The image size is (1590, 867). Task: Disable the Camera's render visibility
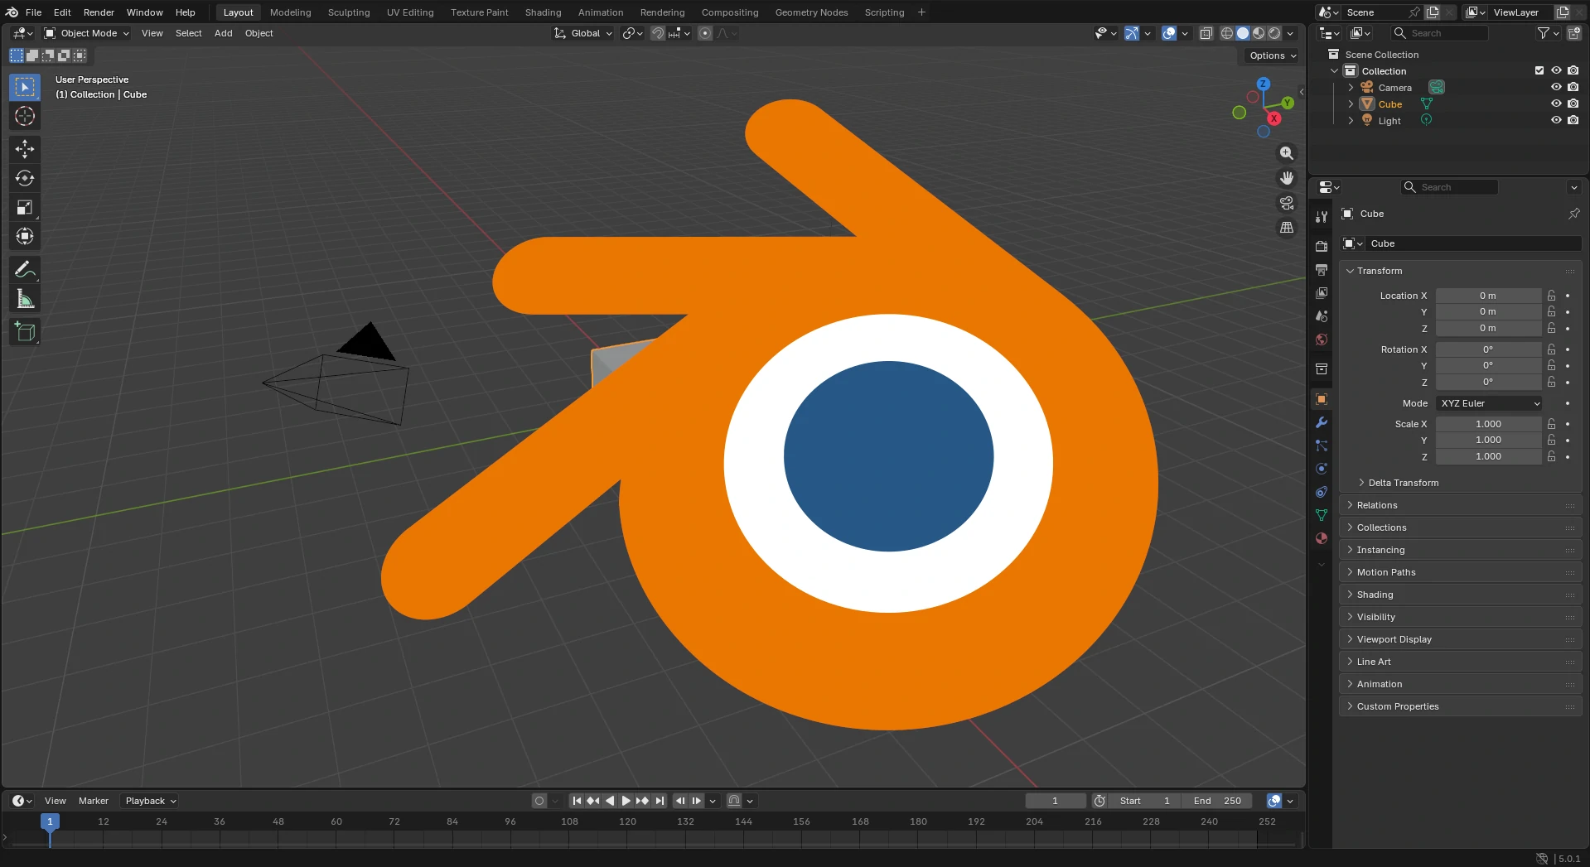(1573, 87)
